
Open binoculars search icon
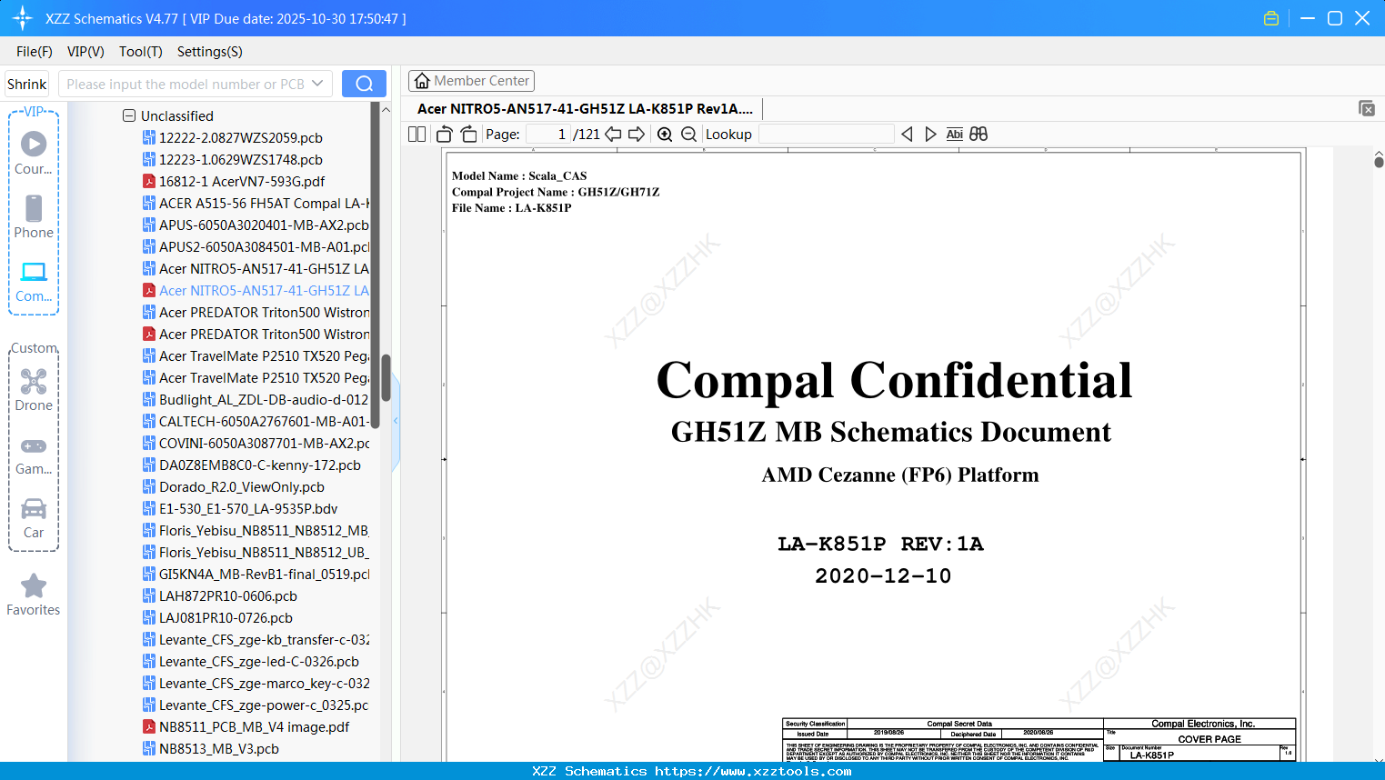(x=979, y=135)
